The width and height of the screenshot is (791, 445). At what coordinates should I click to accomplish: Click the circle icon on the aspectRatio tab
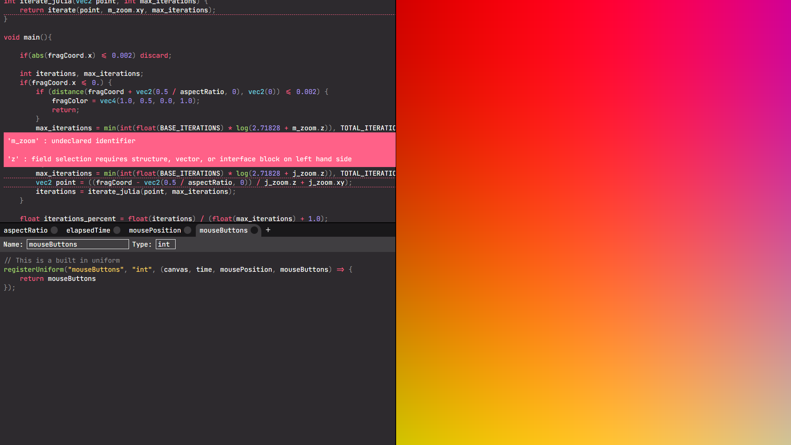point(54,230)
